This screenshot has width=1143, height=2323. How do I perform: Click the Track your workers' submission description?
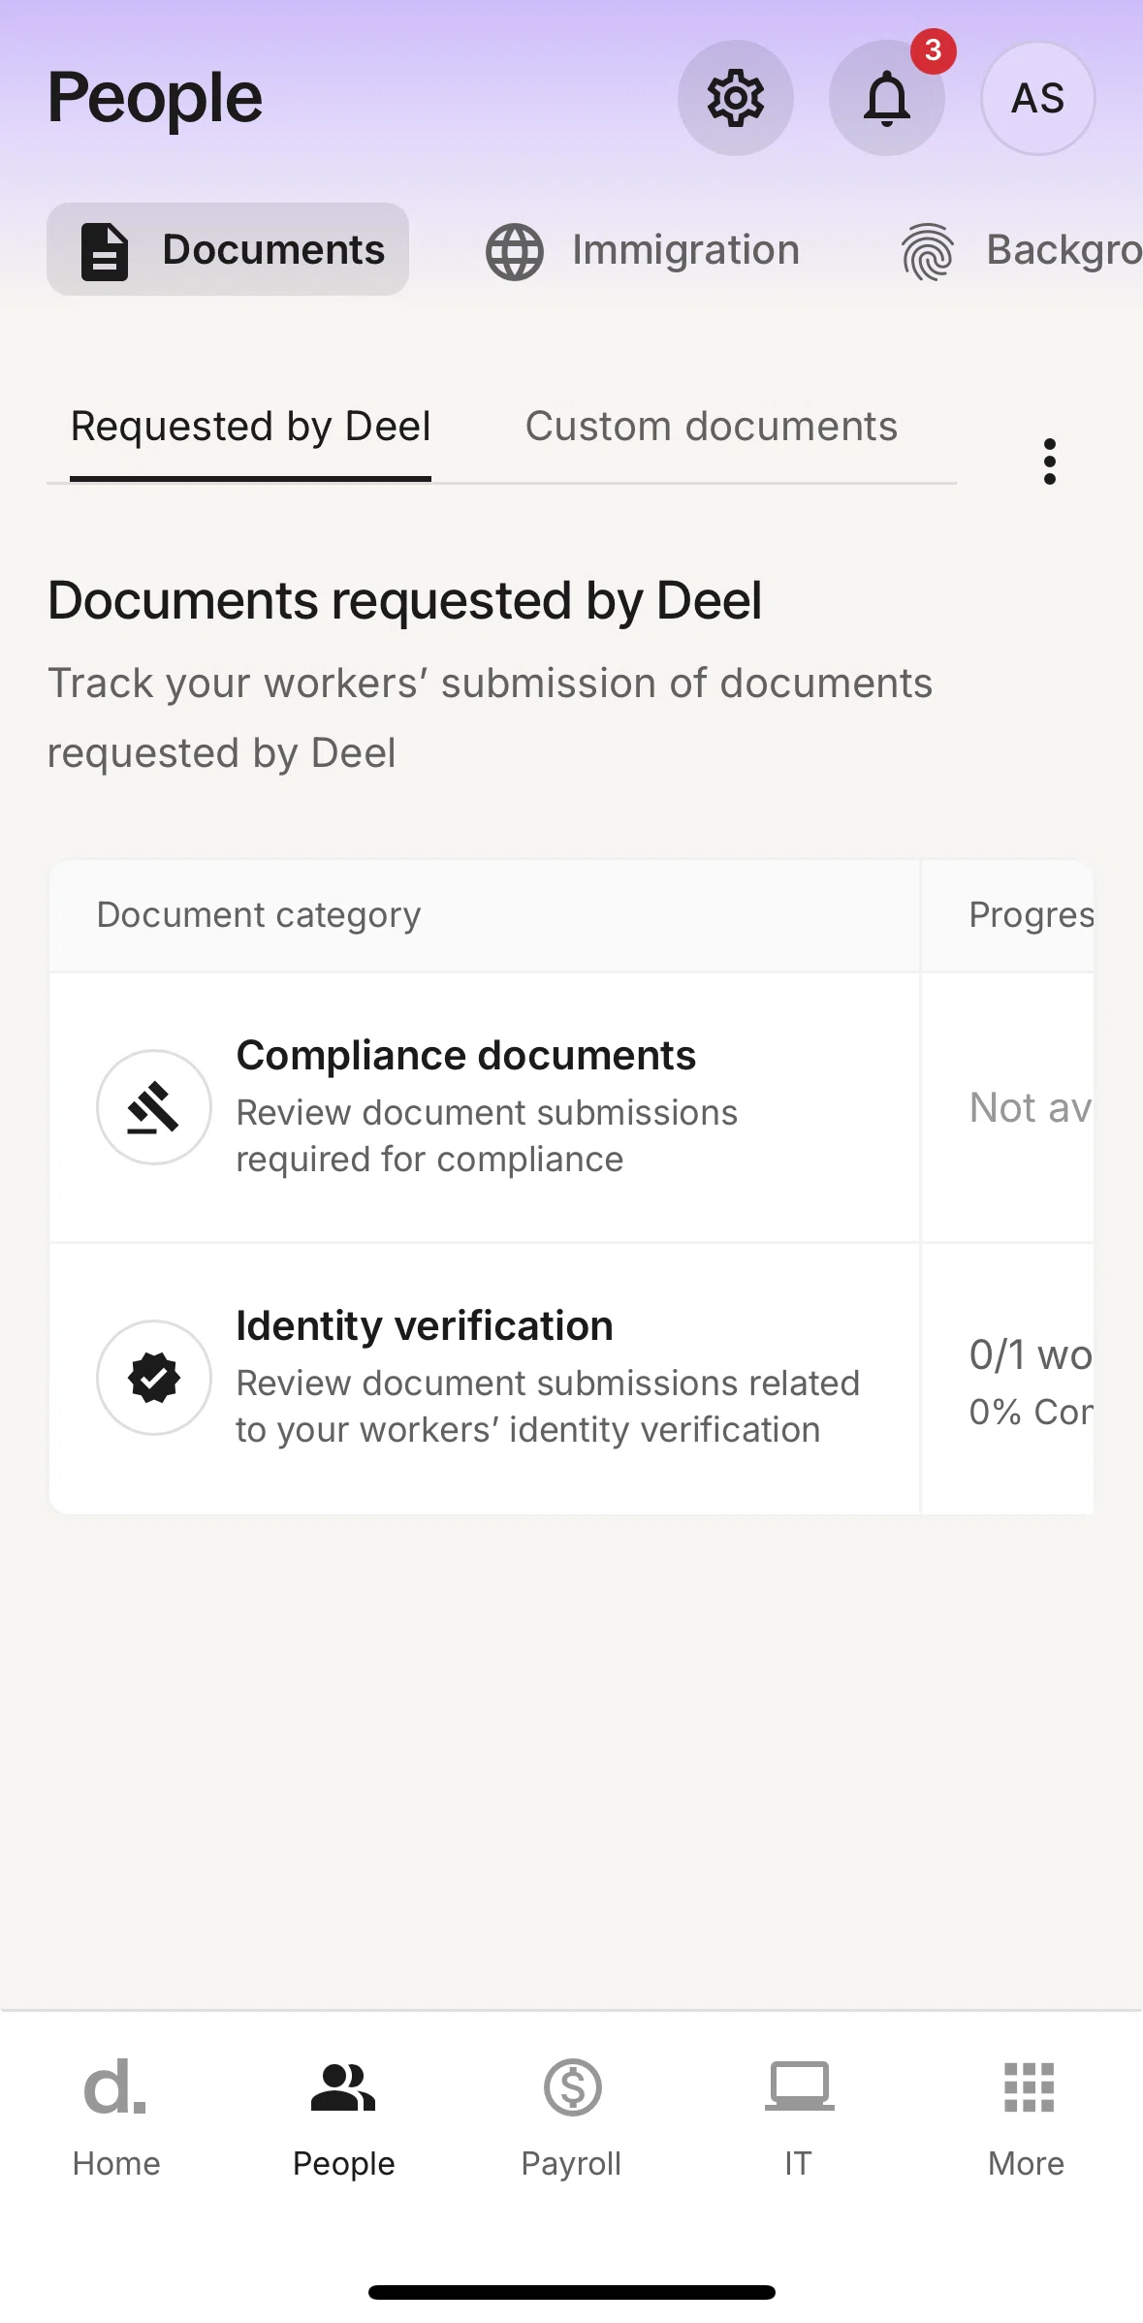490,718
